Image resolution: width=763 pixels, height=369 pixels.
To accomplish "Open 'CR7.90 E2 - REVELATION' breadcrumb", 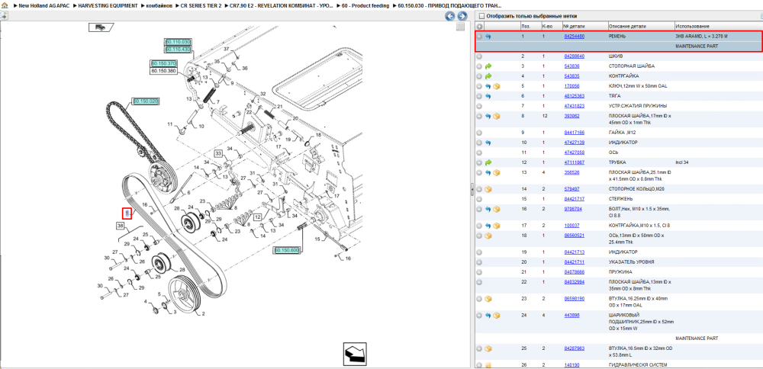I will (282, 5).
